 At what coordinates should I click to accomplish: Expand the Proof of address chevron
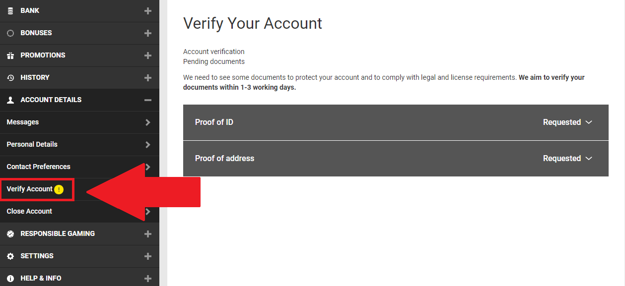(589, 159)
